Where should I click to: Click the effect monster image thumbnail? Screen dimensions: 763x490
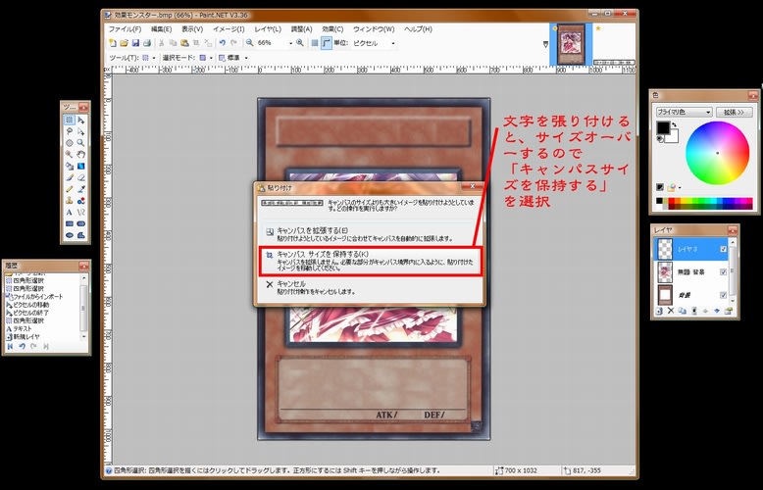(571, 44)
